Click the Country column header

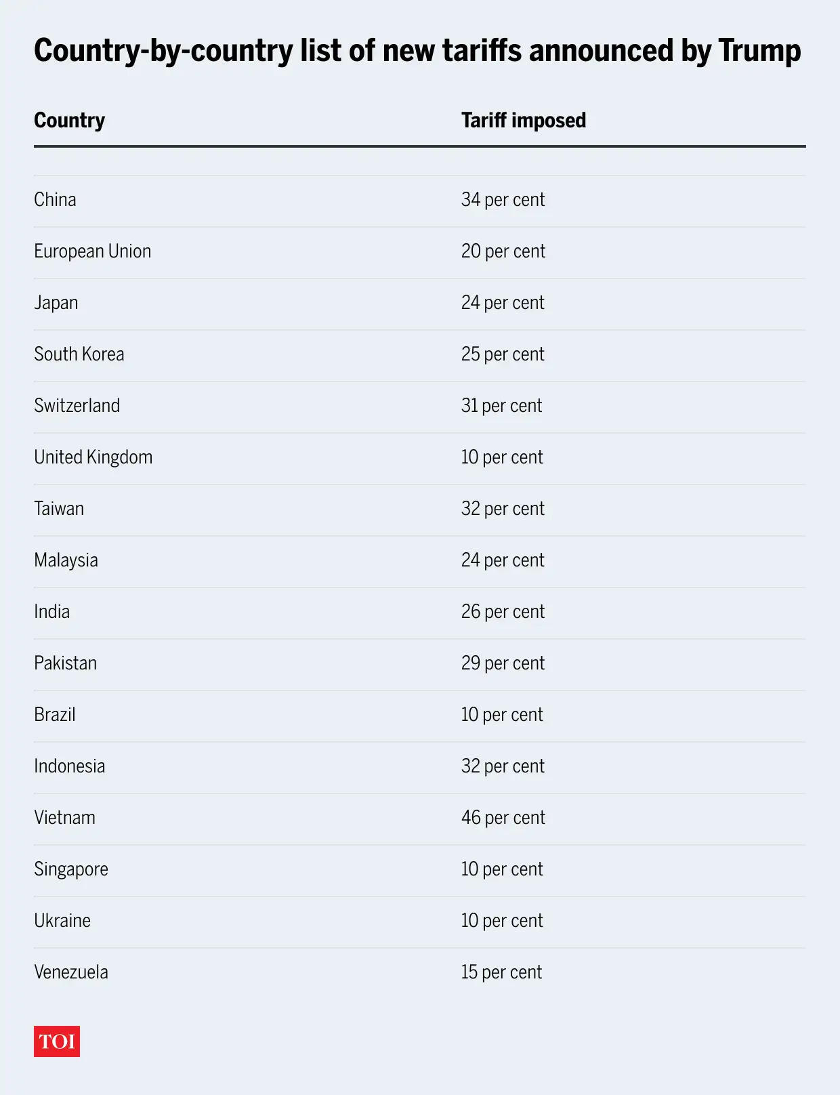tap(70, 121)
